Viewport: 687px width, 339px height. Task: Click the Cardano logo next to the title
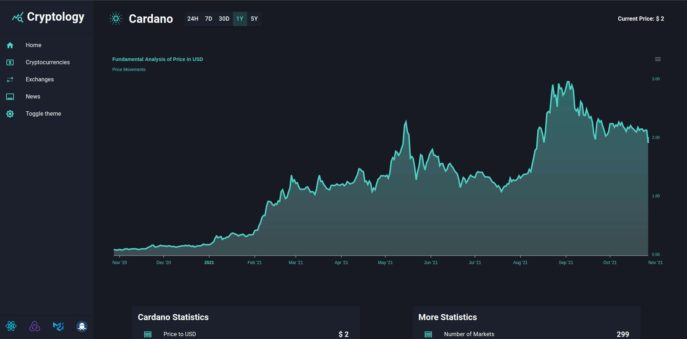click(x=115, y=19)
